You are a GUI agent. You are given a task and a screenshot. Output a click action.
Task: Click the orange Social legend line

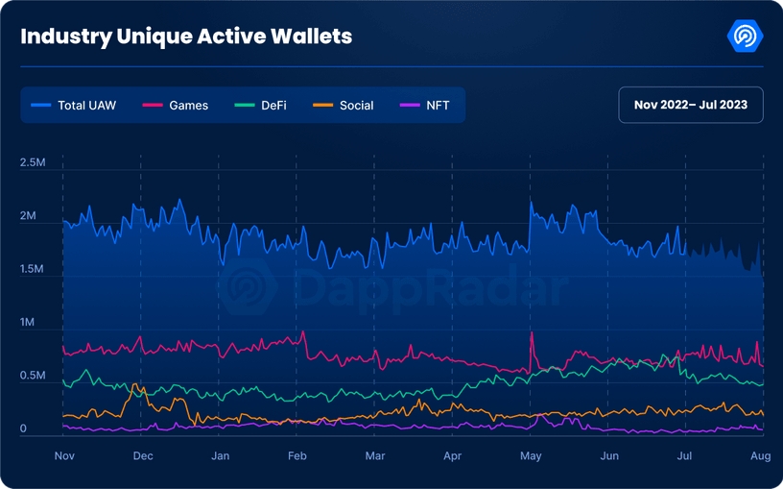pos(322,105)
